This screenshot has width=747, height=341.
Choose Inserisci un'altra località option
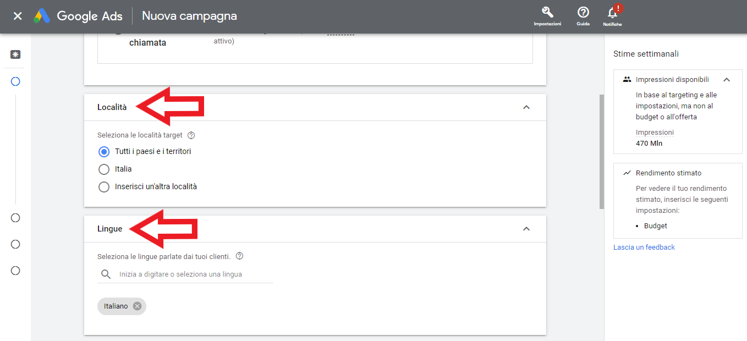(x=104, y=186)
